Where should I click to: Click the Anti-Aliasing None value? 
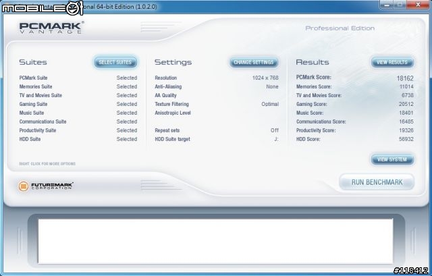(272, 87)
